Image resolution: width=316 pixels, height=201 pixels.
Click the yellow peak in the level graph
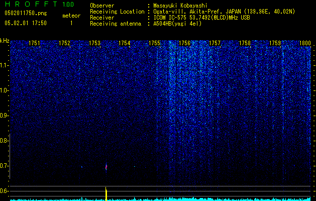tap(106, 194)
